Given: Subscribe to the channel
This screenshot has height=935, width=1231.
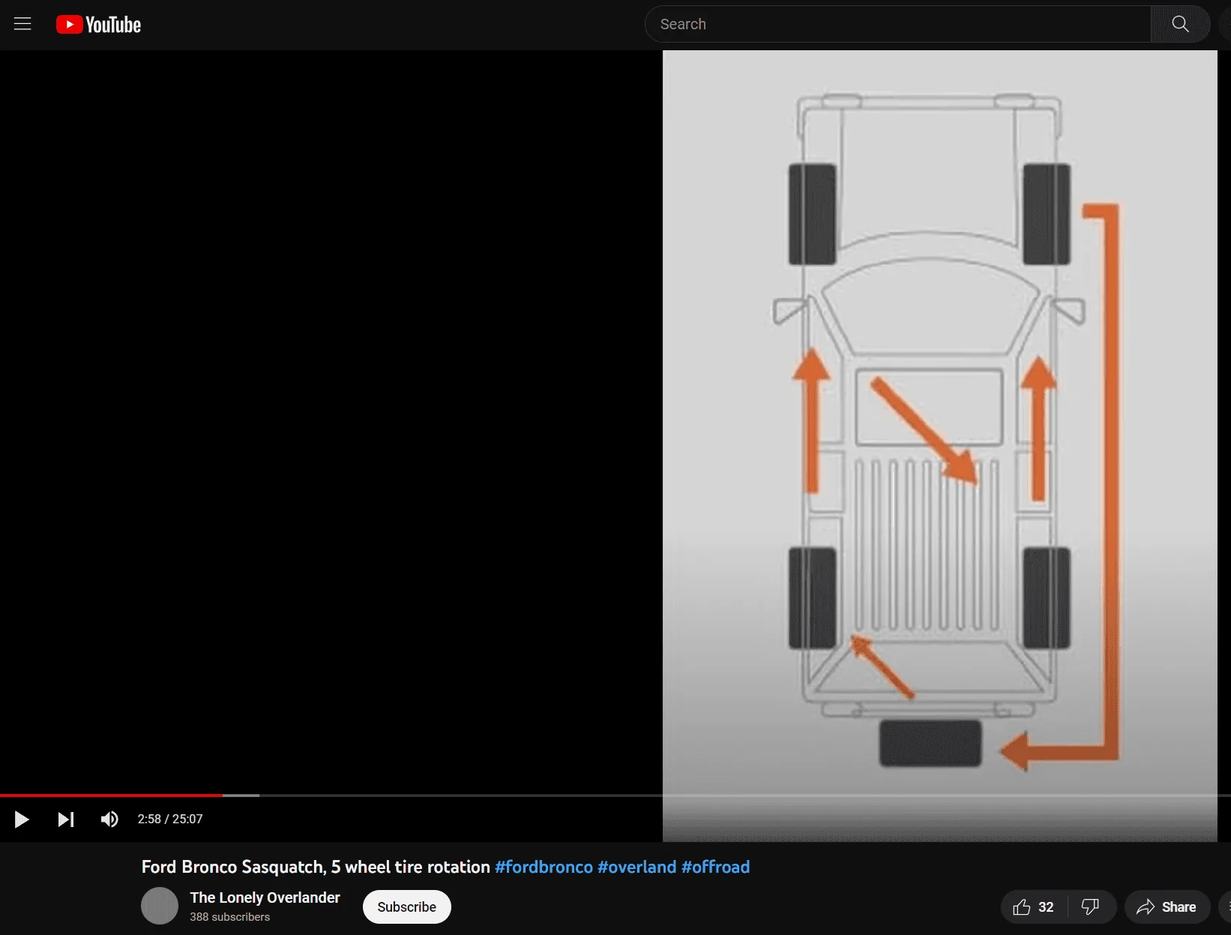Looking at the screenshot, I should 406,907.
